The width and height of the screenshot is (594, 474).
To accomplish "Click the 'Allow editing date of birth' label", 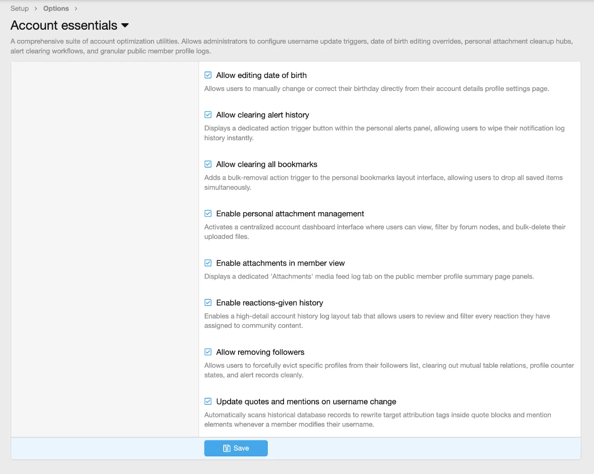I will [x=261, y=75].
